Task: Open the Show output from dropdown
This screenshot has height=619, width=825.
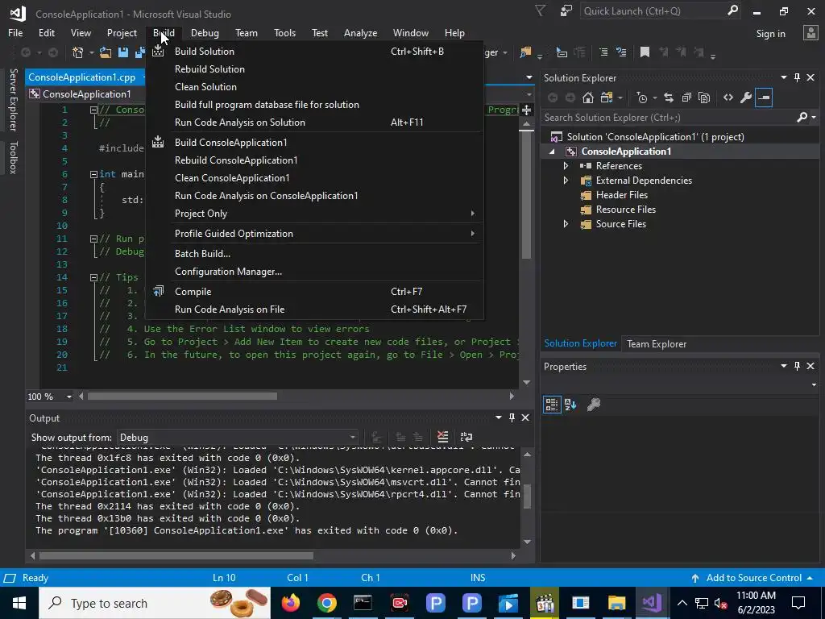Action: point(237,438)
